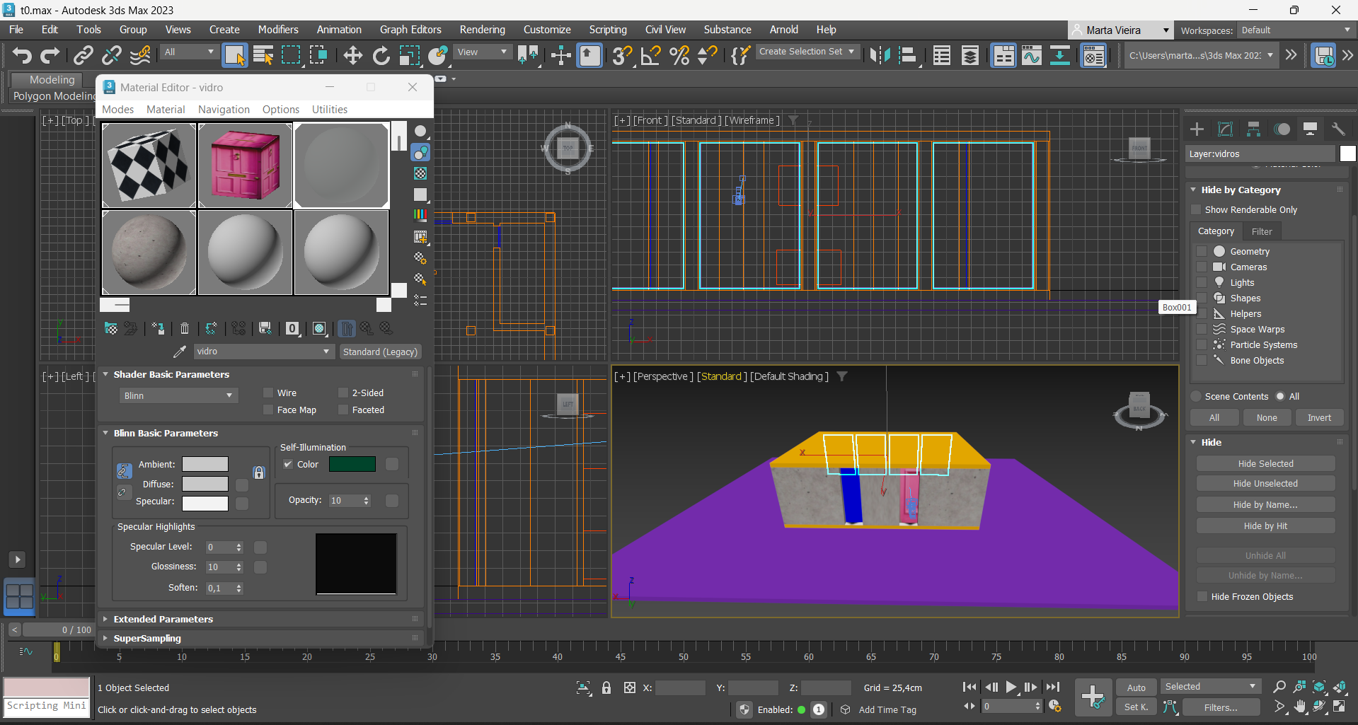Check Show Renderable Only option
This screenshot has height=725, width=1358.
(x=1197, y=210)
